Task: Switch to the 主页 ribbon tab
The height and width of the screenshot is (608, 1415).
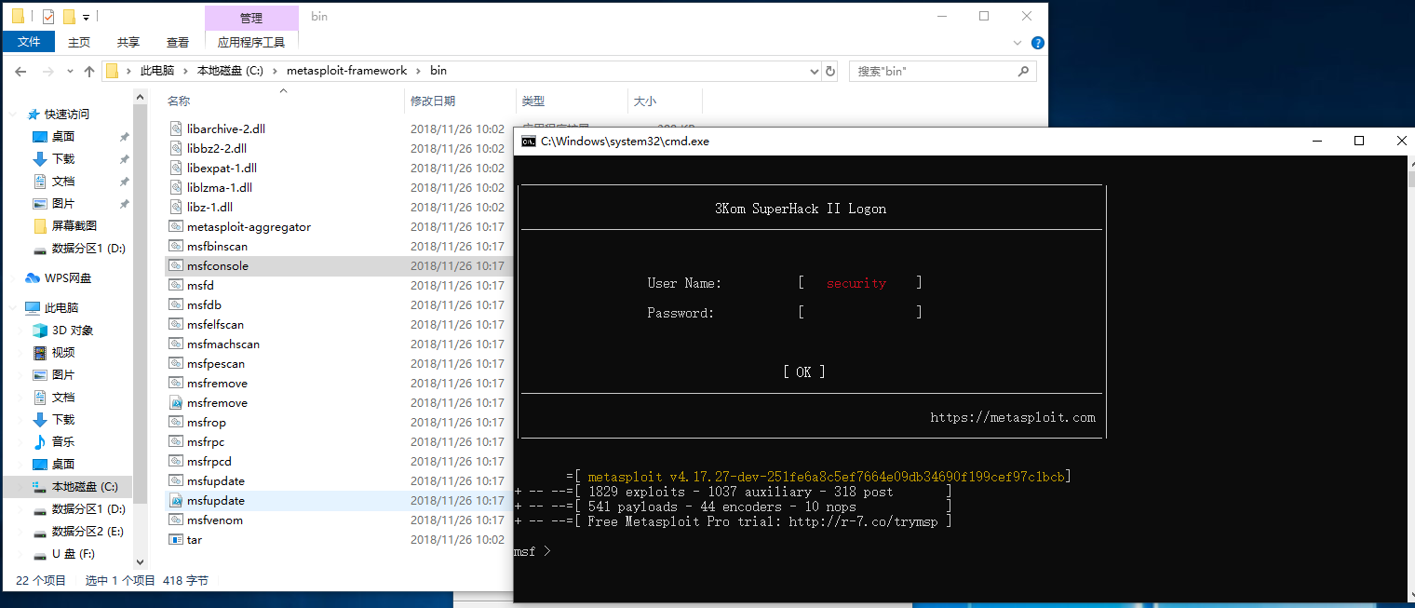Action: 79,42
